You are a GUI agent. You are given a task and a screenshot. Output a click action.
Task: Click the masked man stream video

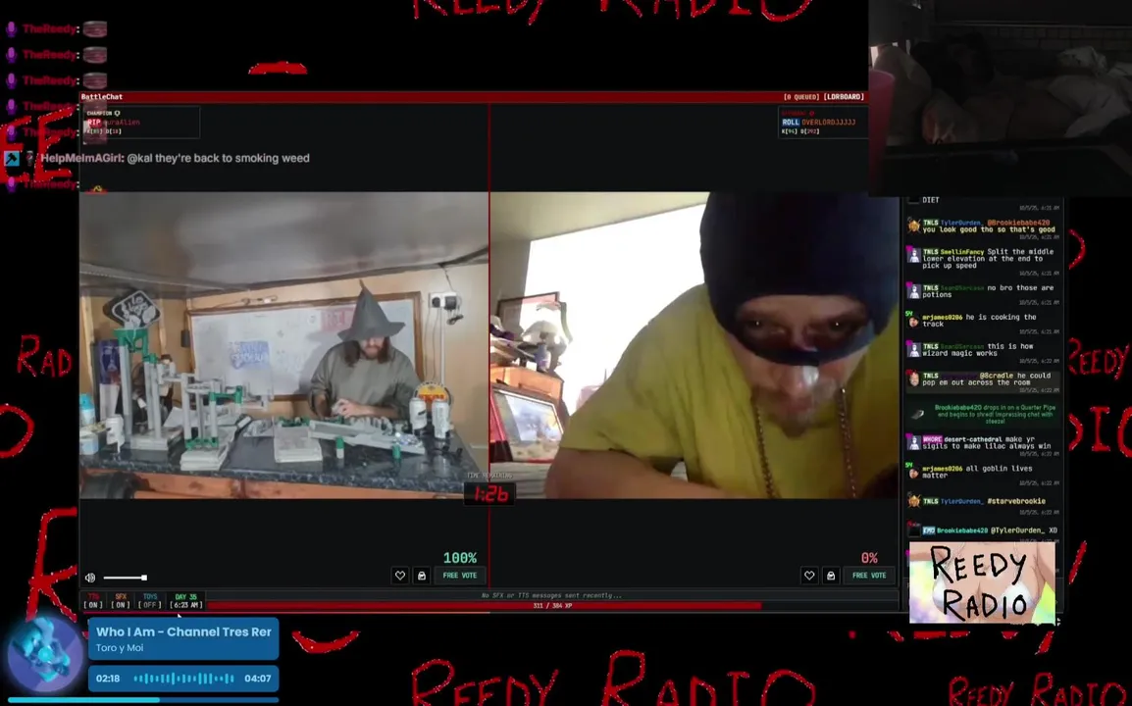(695, 345)
